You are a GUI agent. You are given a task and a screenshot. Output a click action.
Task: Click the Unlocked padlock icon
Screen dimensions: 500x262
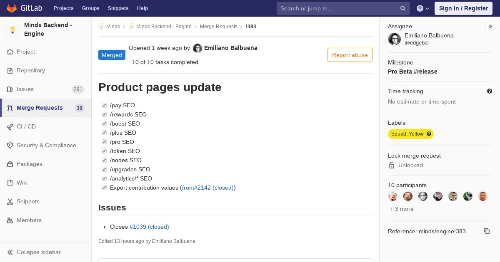[x=391, y=165]
